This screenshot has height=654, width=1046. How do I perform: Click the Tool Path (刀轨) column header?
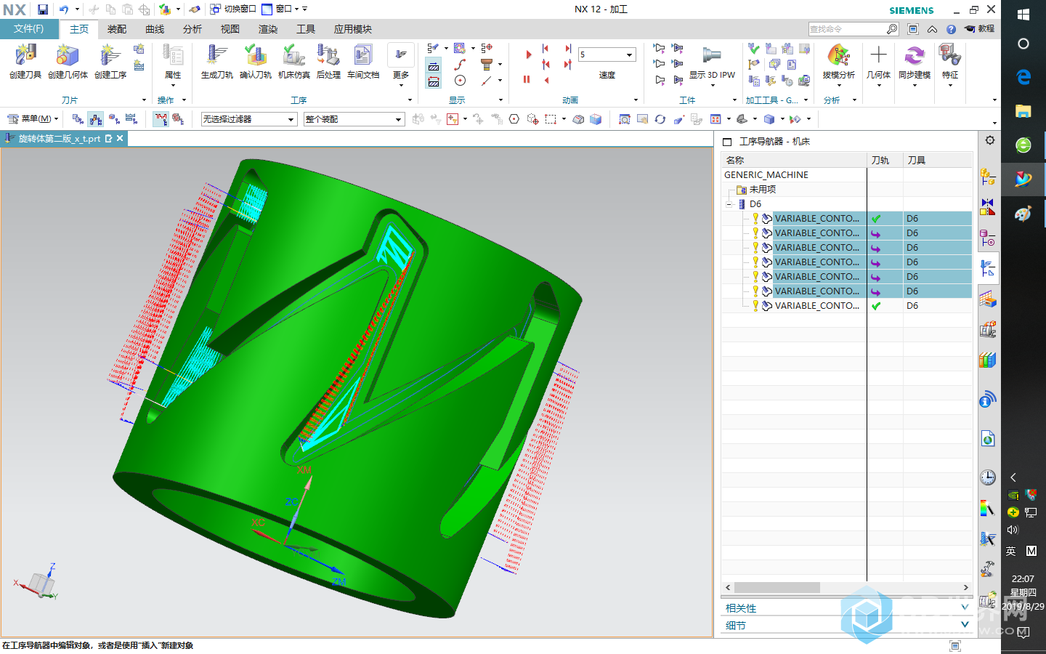coord(885,161)
